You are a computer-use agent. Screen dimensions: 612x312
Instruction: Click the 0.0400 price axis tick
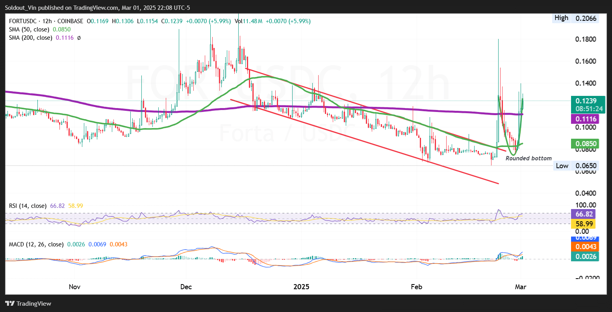click(586, 193)
